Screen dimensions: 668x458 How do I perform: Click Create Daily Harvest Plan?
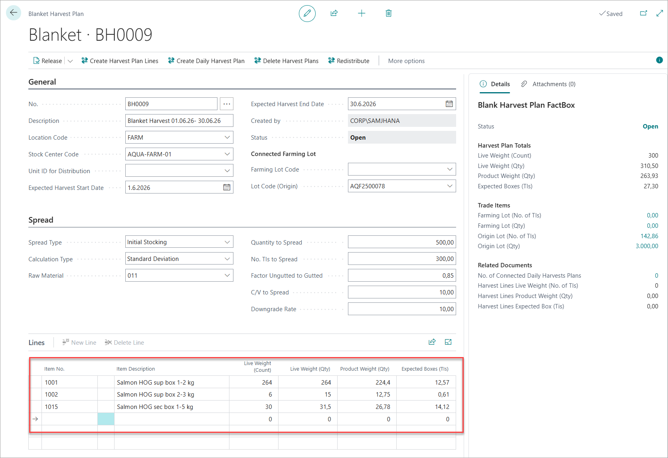pos(206,61)
